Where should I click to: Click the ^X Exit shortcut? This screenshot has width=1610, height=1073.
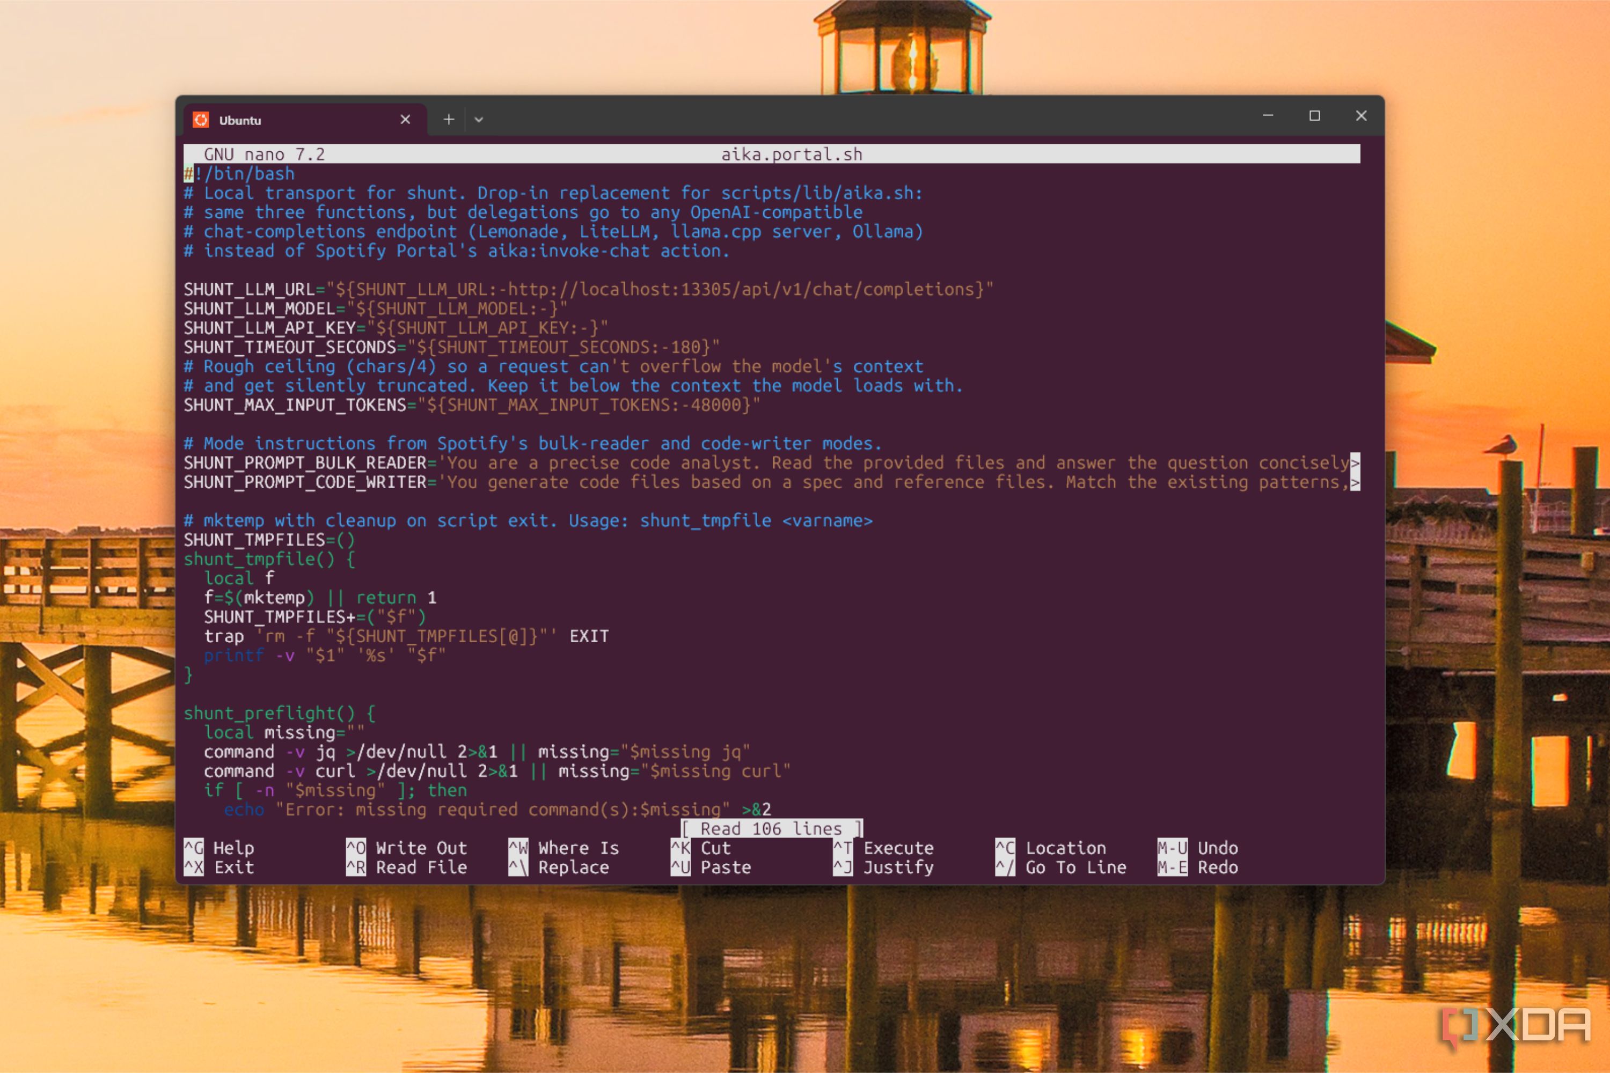point(219,867)
